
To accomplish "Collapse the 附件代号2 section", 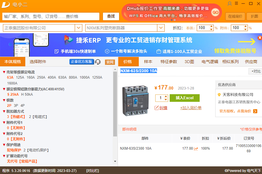I will 4,134.
